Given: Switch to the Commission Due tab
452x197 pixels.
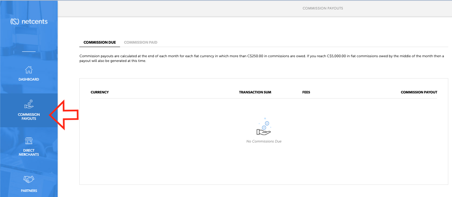Looking at the screenshot, I should pos(100,42).
